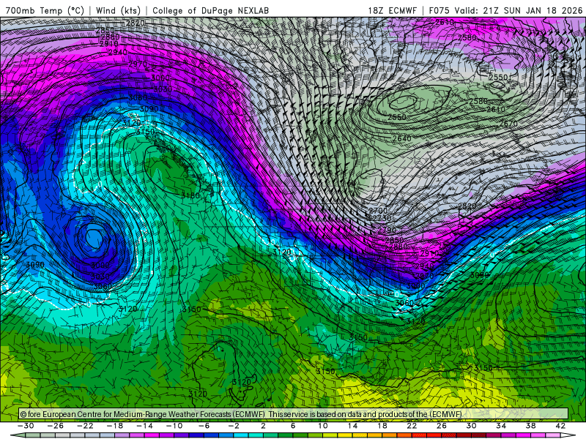This screenshot has width=586, height=439.
Task: Click the 38 legend scale value
Action: coord(530,426)
